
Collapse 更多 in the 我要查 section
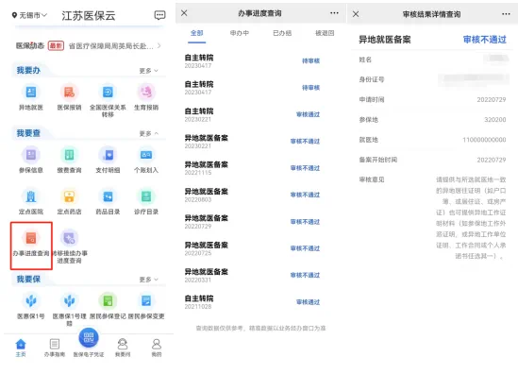[x=149, y=133]
